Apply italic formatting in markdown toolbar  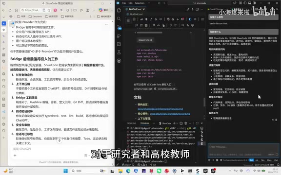[151, 19]
